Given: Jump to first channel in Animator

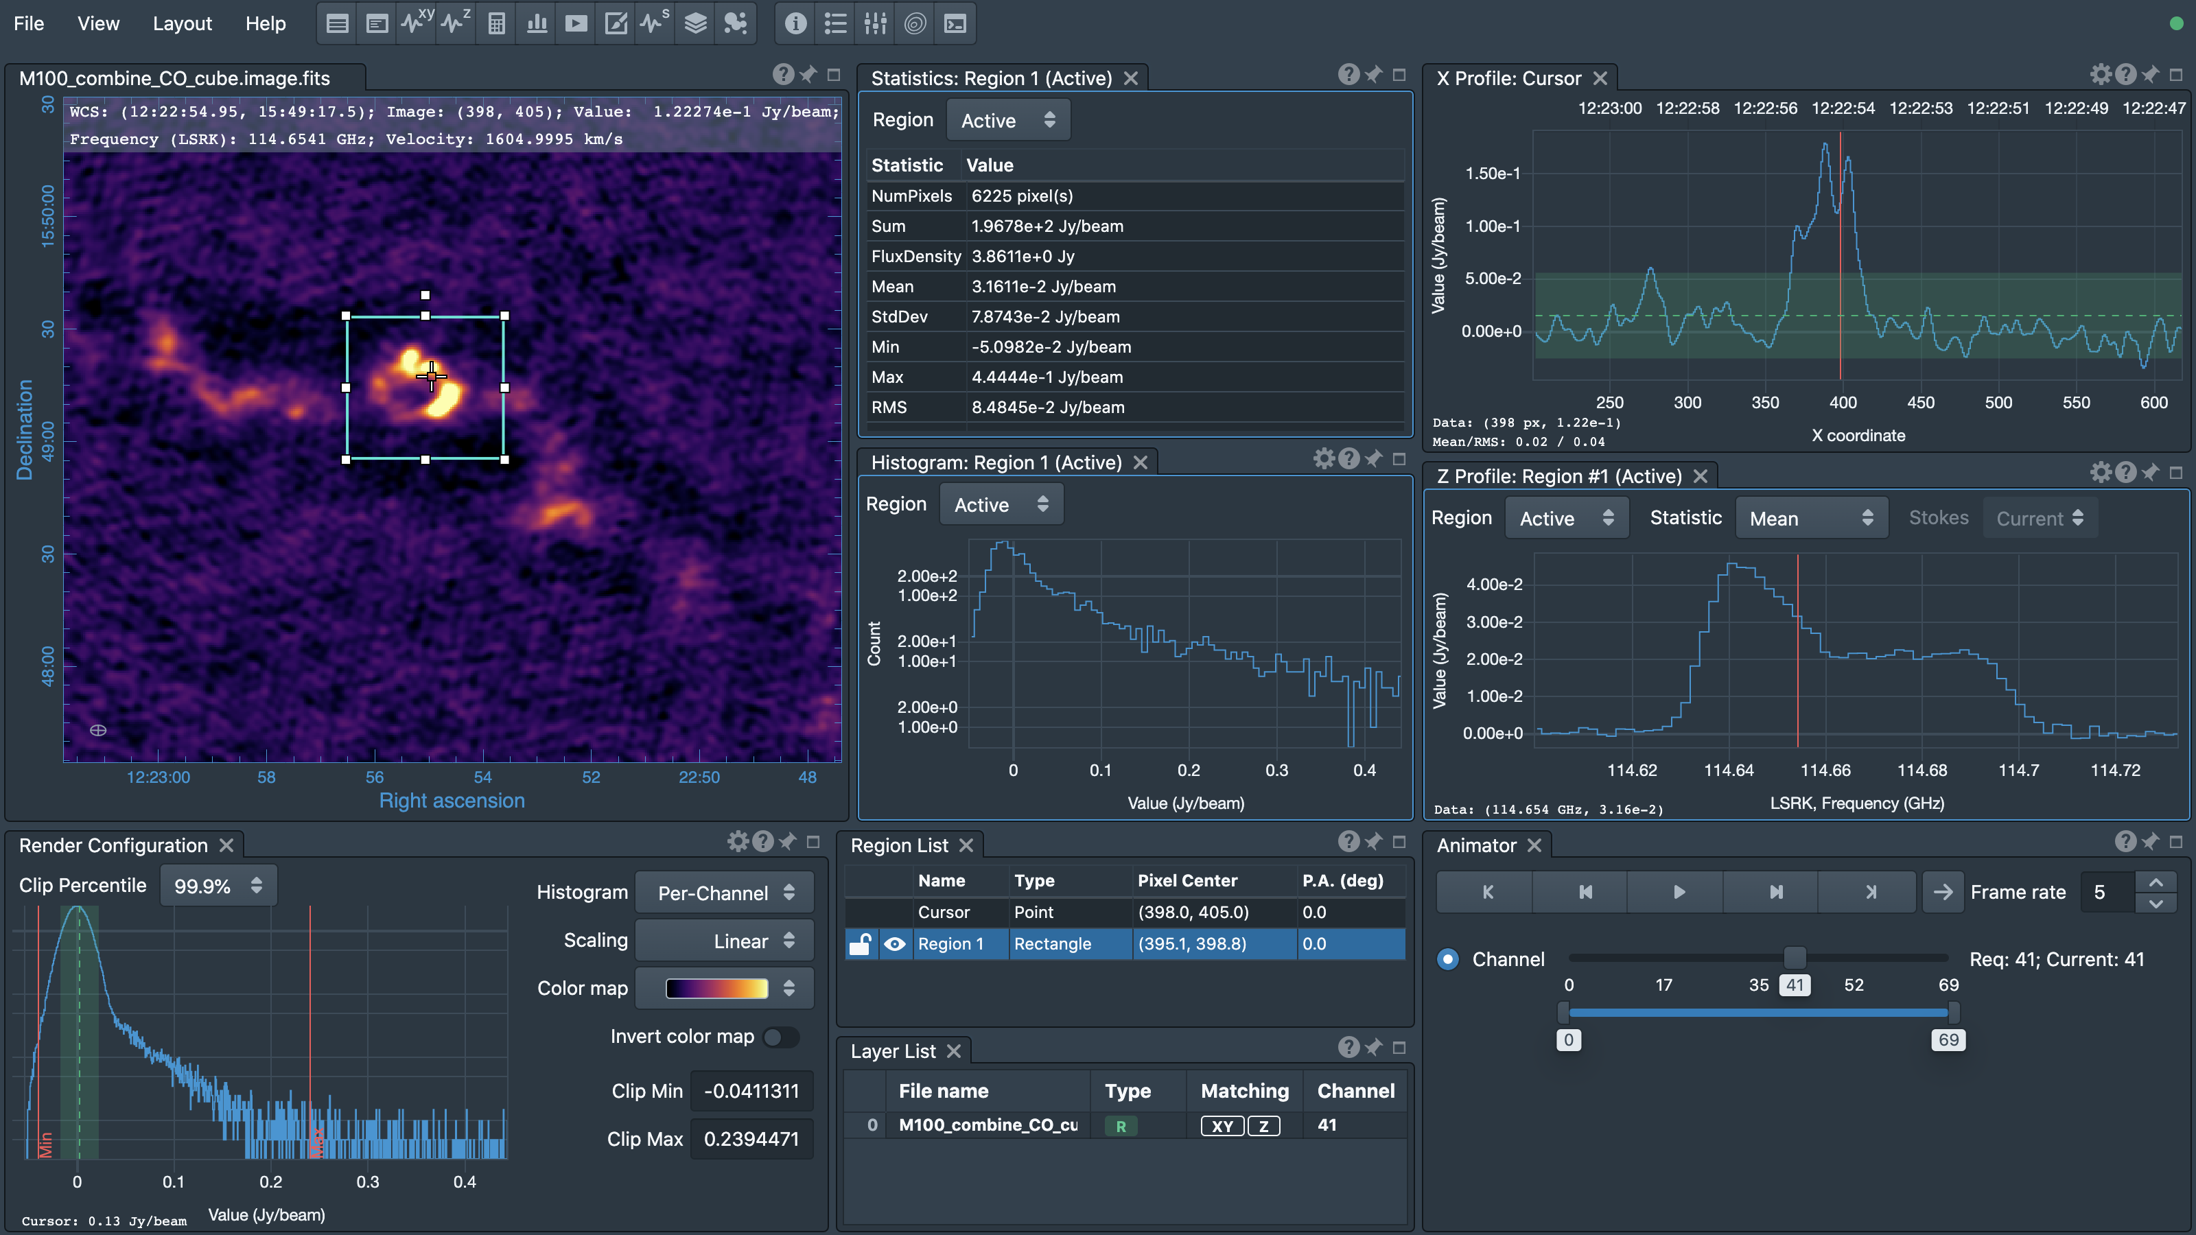Looking at the screenshot, I should [x=1486, y=893].
